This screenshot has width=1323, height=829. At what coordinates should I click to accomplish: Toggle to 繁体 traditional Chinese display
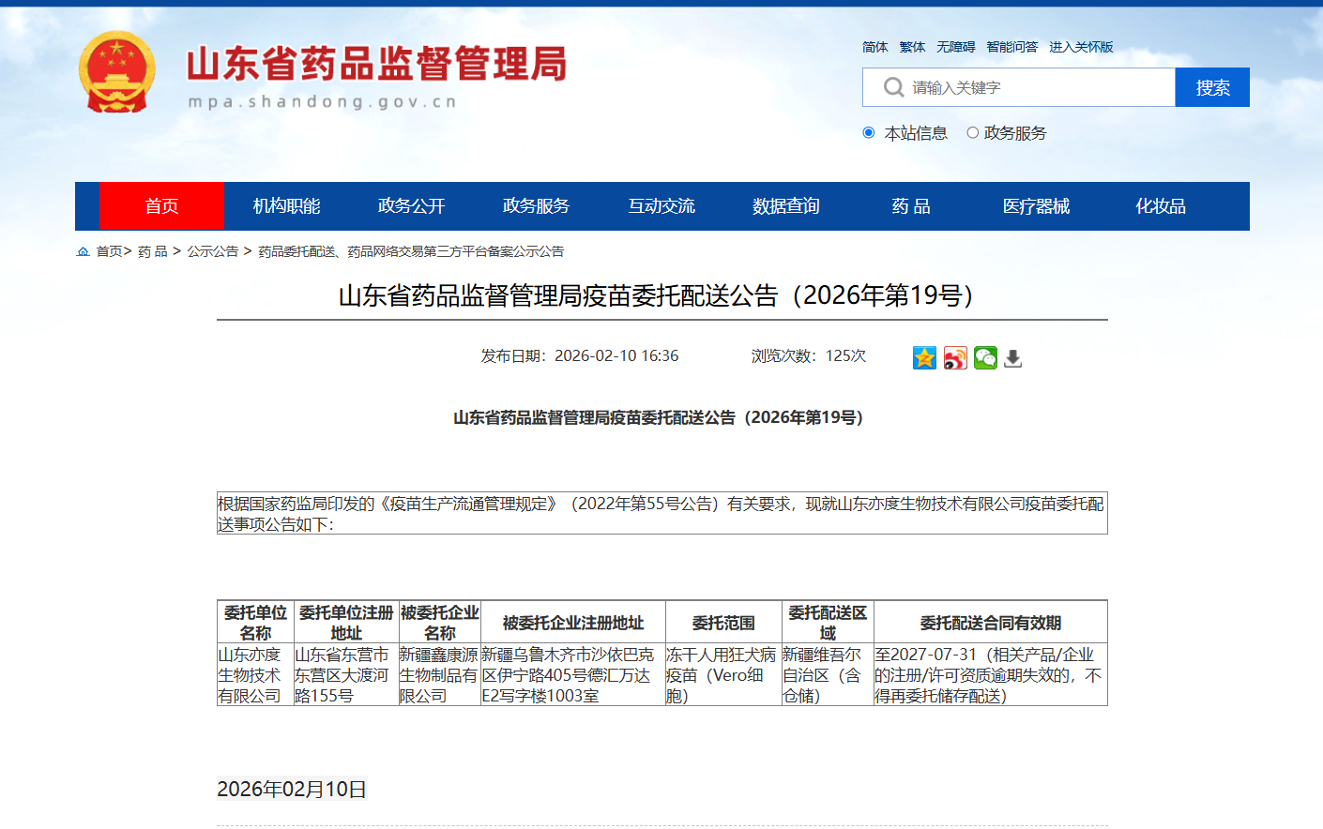(x=911, y=46)
